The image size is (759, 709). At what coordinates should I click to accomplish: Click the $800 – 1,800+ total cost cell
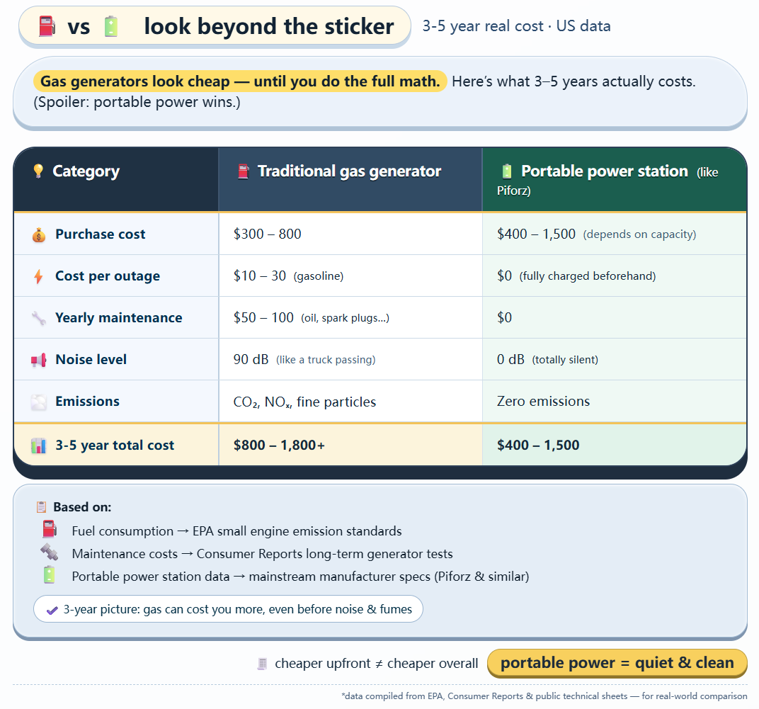click(x=279, y=446)
